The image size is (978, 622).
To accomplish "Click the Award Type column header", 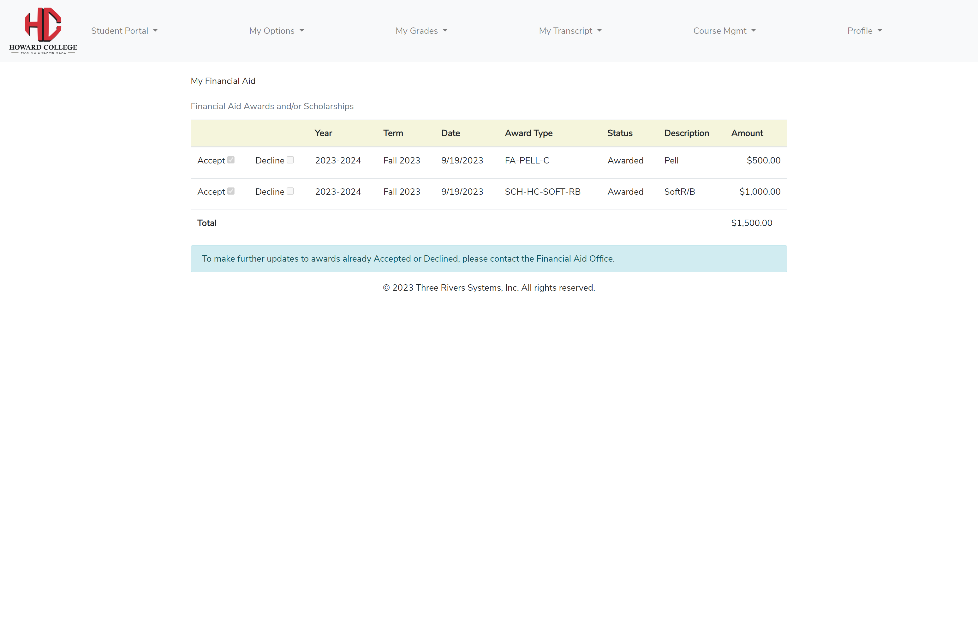I will click(528, 133).
